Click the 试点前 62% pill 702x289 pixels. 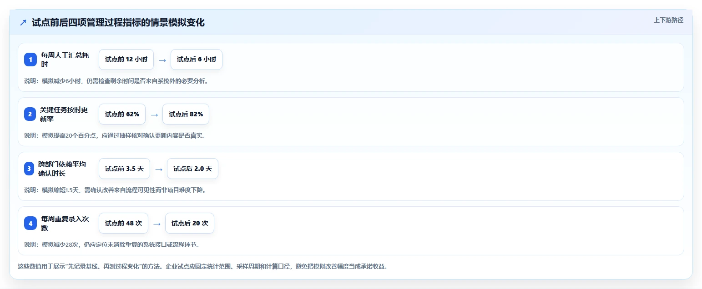coord(122,114)
